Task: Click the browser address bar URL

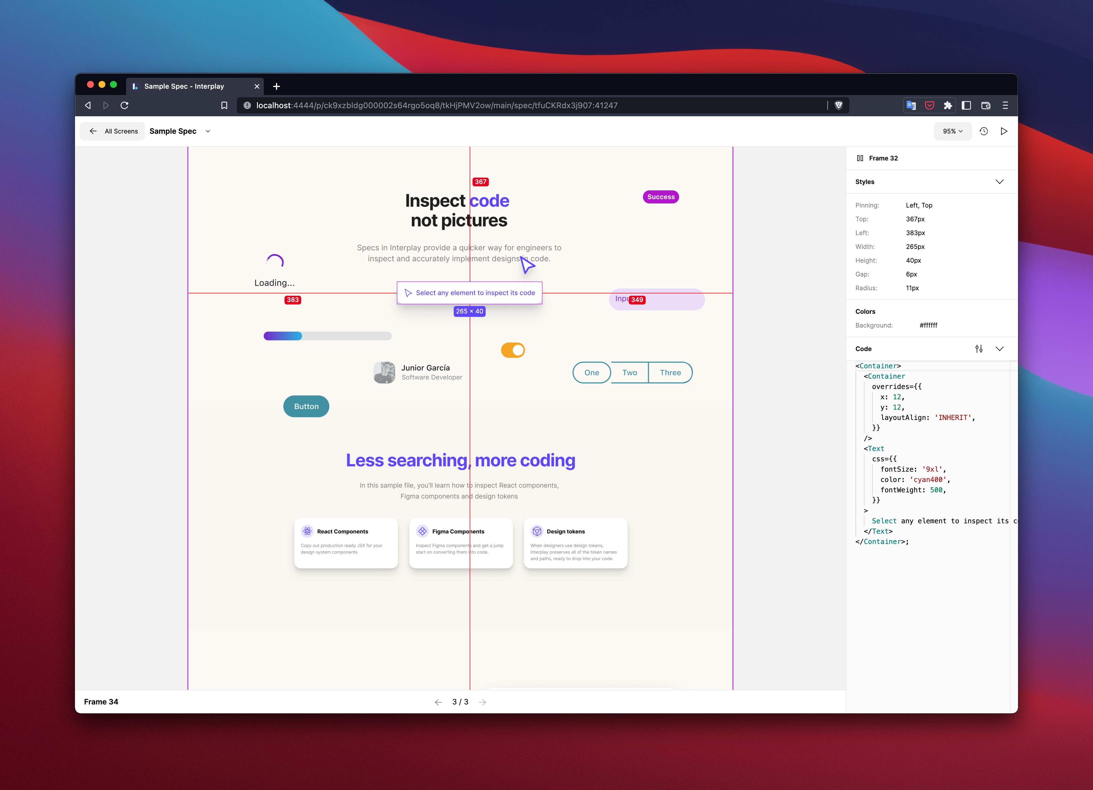Action: point(437,105)
